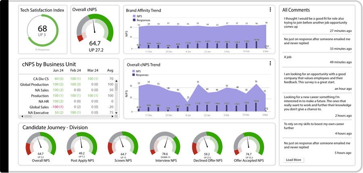Image resolution: width=363 pixels, height=173 pixels.
Task: Open Overall cNPS Trend kebab menu
Action: [270, 64]
